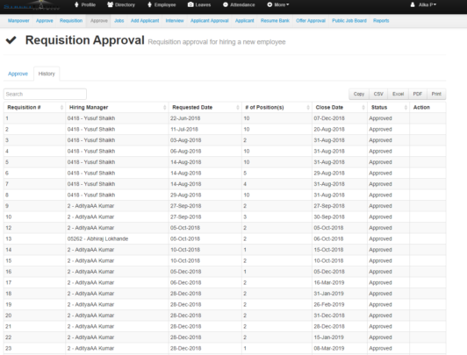Sort by Requested Date column
Image resolution: width=467 pixels, height=355 pixels.
[x=205, y=107]
